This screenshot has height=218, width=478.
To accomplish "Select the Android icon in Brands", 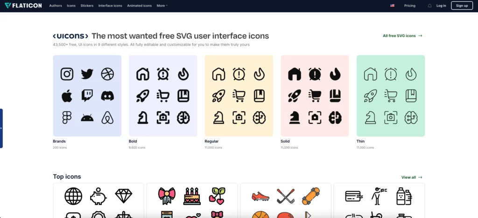I will coord(87,118).
